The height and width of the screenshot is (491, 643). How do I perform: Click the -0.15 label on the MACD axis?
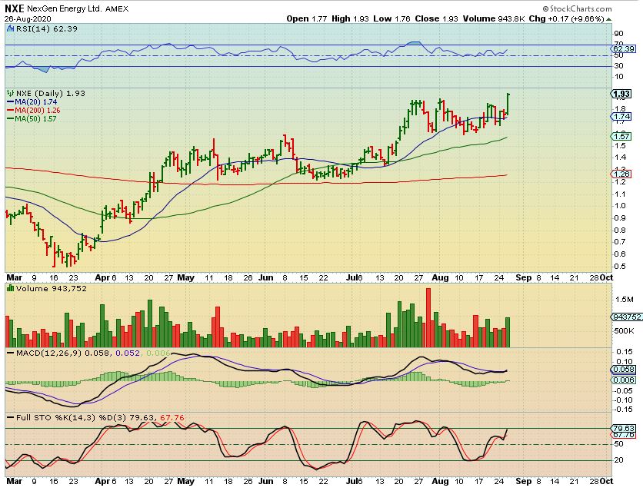(624, 410)
